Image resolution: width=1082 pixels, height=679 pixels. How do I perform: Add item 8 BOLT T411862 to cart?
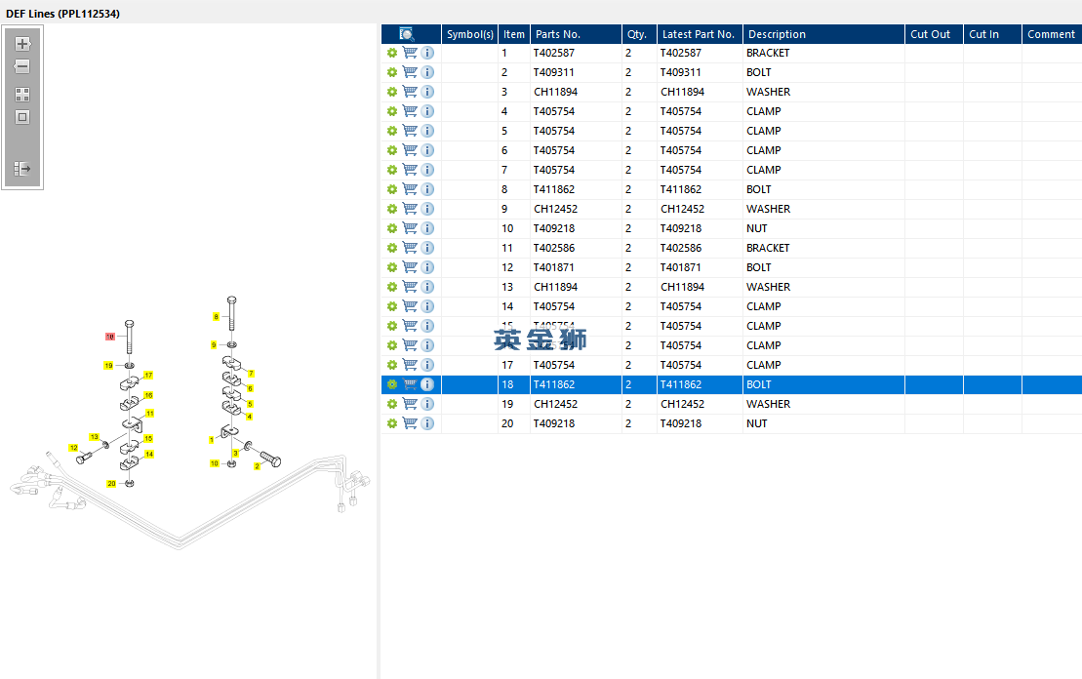point(410,189)
